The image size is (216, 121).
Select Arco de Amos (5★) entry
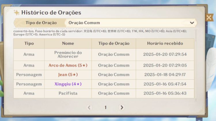tap(68, 65)
